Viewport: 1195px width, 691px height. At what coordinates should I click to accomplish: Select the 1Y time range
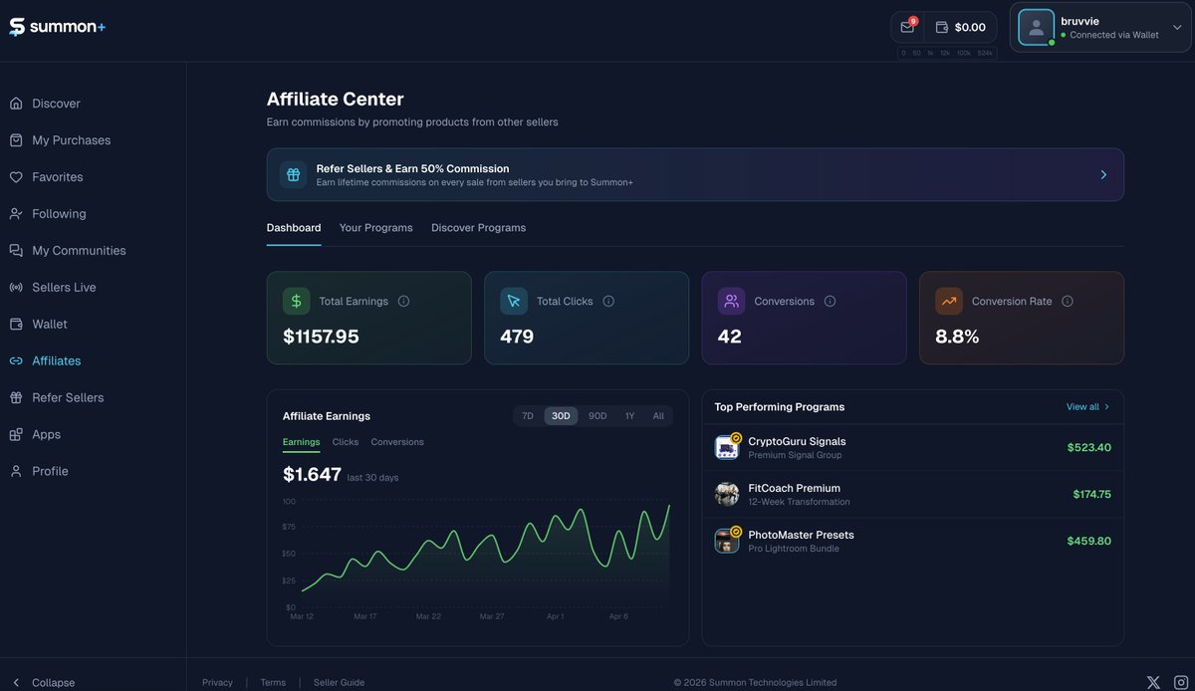(629, 416)
